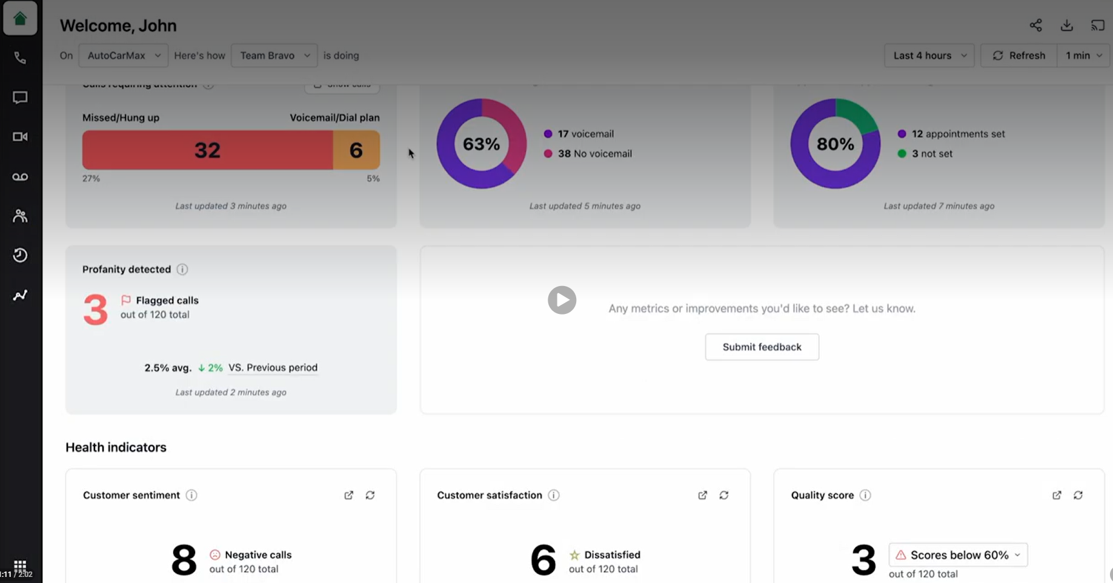
Task: Click the Welcome, John heading
Action: click(x=118, y=25)
